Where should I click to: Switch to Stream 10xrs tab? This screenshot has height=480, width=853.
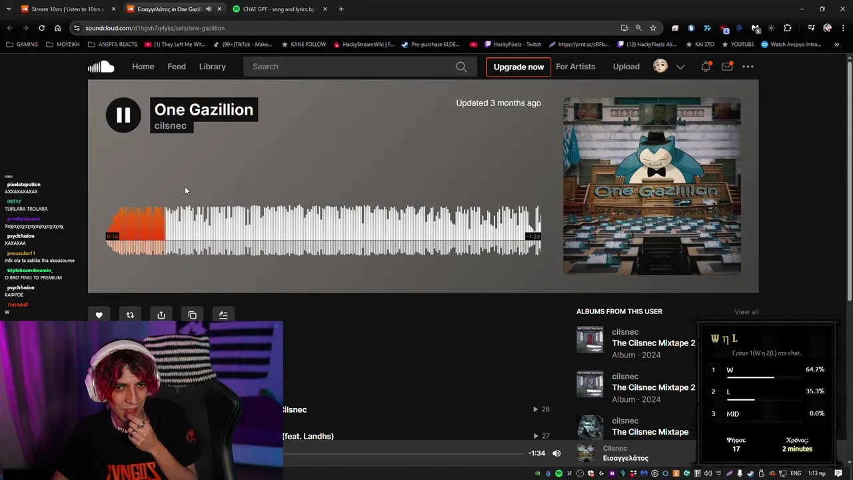coord(67,9)
